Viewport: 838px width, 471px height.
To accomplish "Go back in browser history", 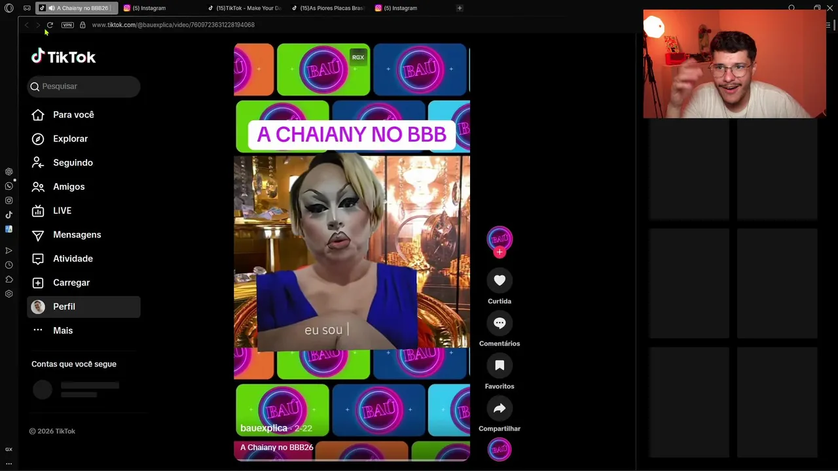I will coord(26,25).
